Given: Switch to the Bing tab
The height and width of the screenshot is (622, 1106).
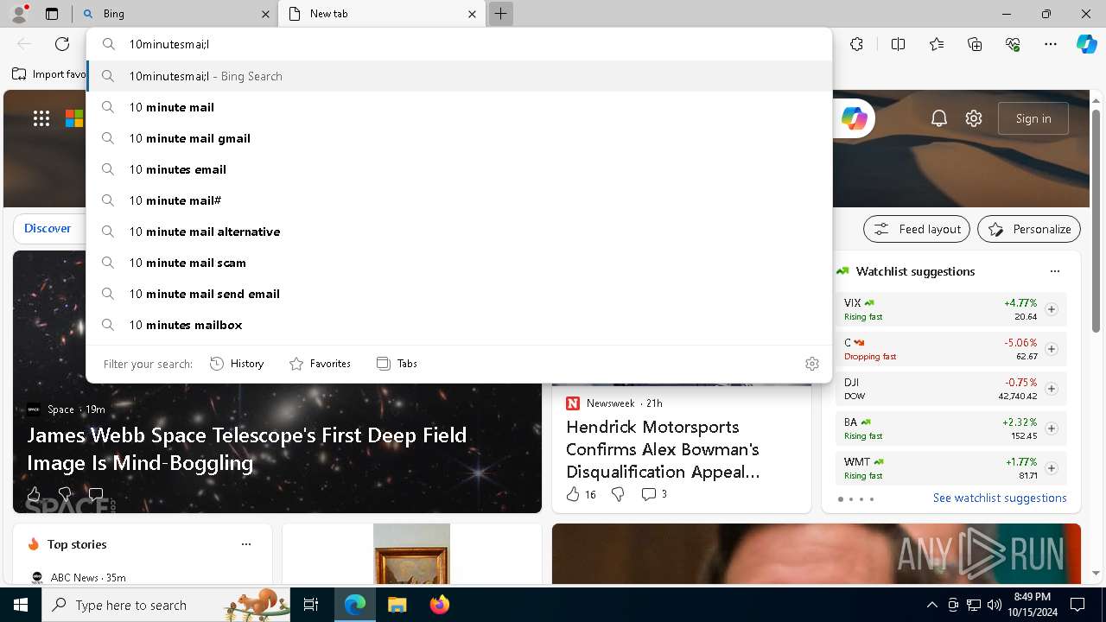Looking at the screenshot, I should click(x=175, y=14).
